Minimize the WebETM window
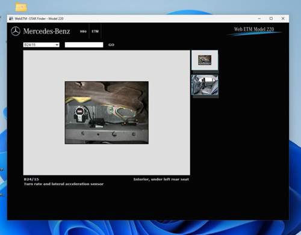Viewport: 301px width, 235px height. (259, 19)
